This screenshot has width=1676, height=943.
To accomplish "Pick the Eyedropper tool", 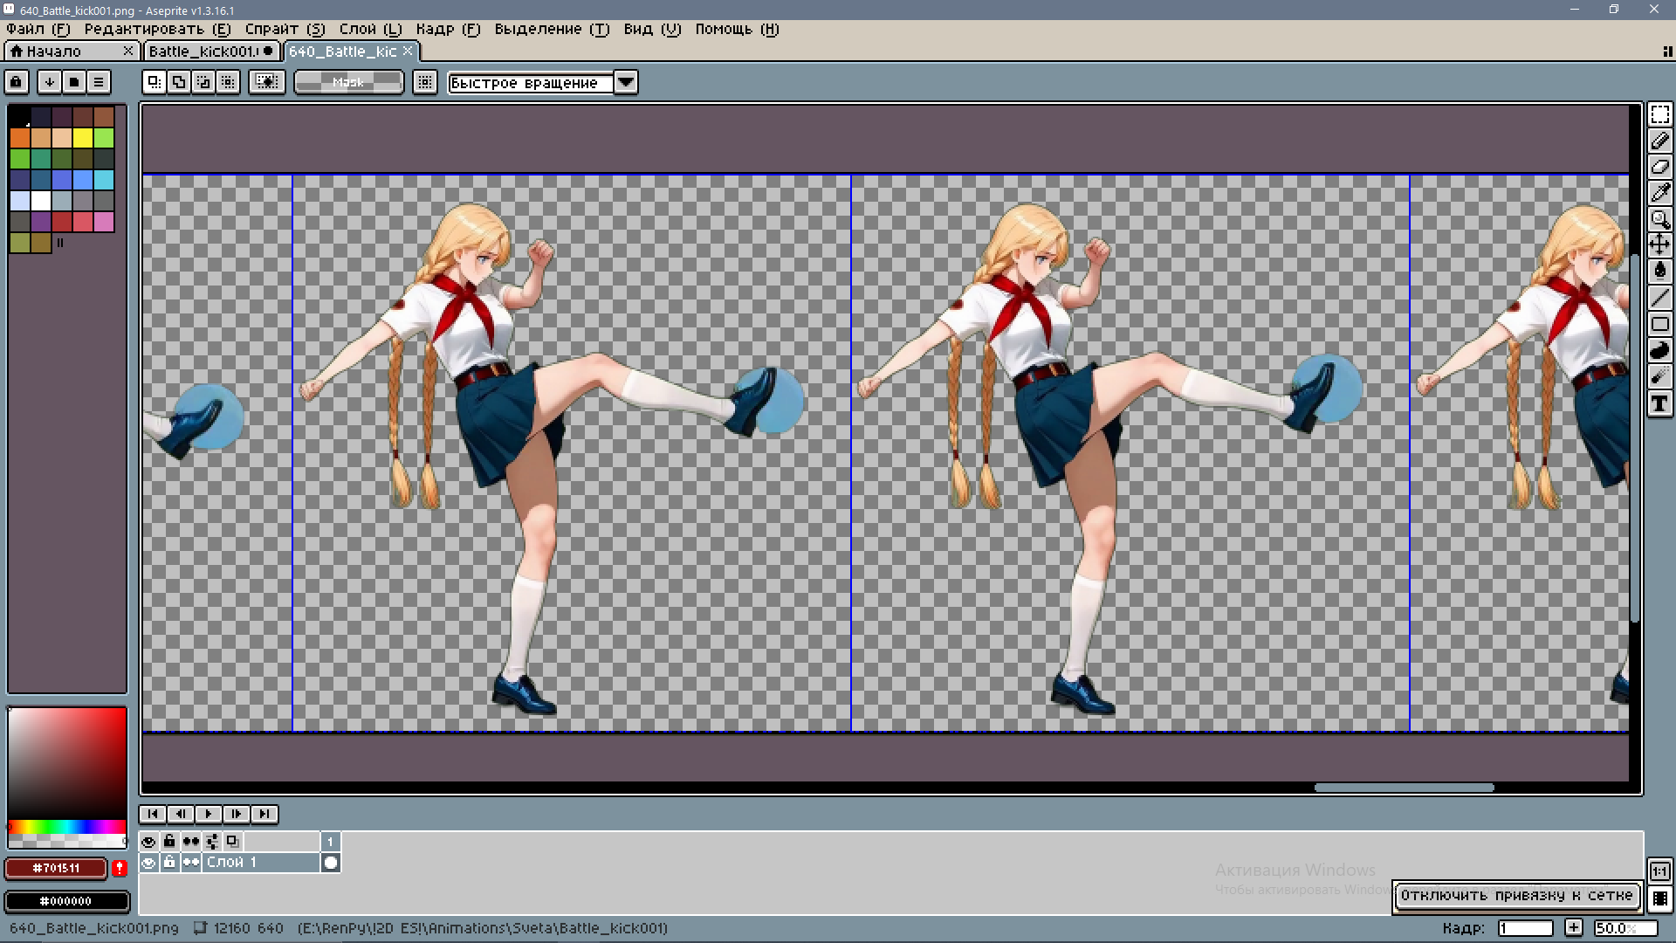I will click(x=1659, y=193).
